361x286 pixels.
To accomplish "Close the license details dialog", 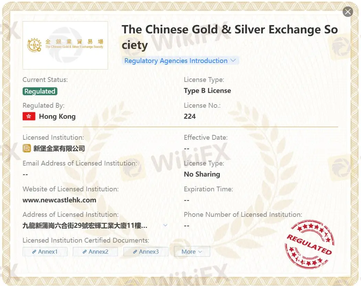I will point(348,12).
